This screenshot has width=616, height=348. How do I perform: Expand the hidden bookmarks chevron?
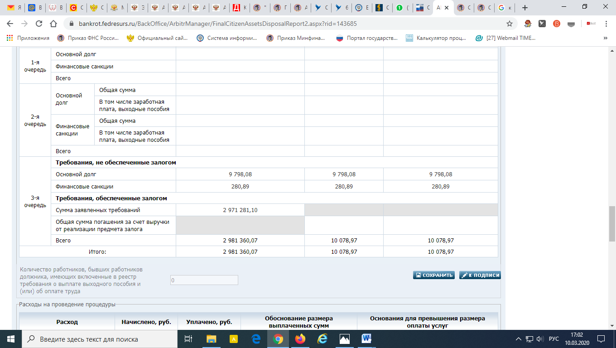606,38
